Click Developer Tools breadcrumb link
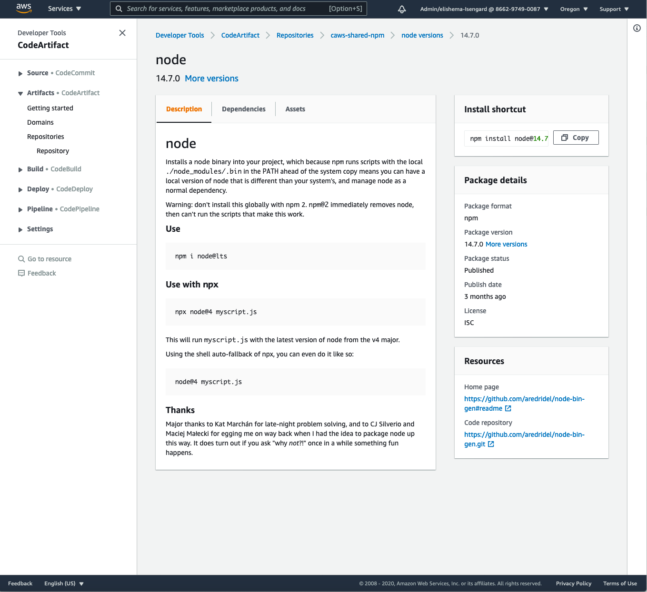This screenshot has height=592, width=647. click(180, 35)
